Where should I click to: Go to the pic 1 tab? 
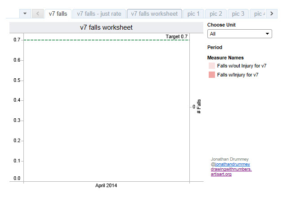tap(194, 13)
